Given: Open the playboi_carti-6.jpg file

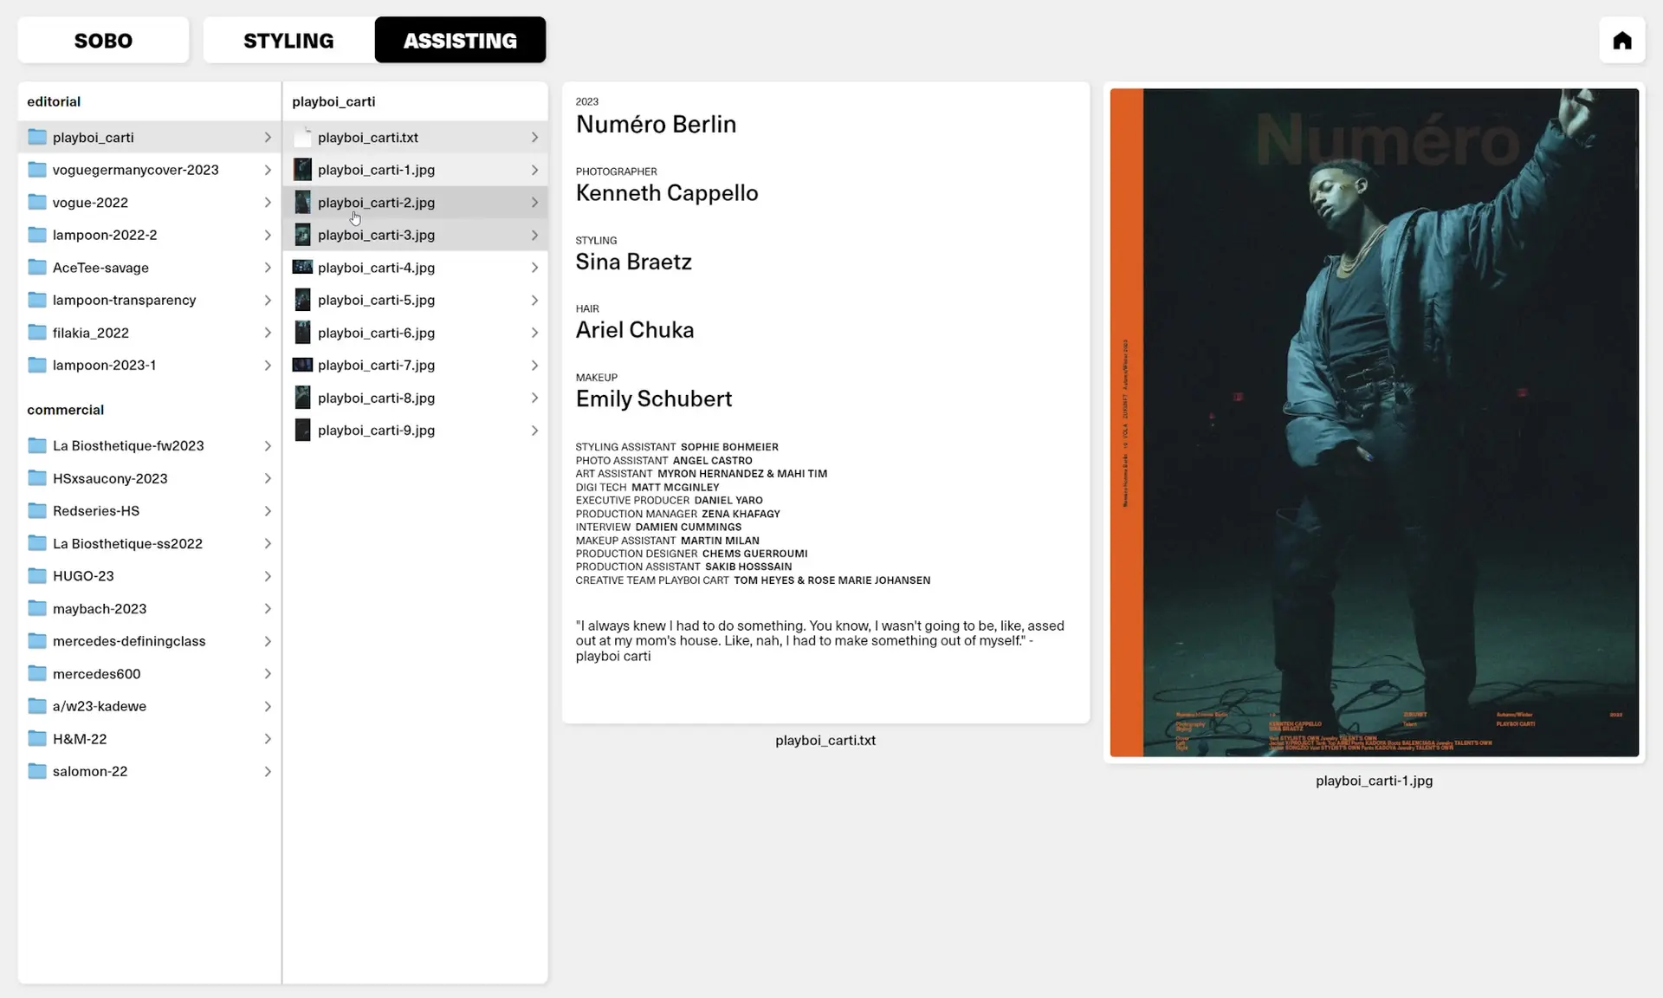Looking at the screenshot, I should click(x=415, y=333).
